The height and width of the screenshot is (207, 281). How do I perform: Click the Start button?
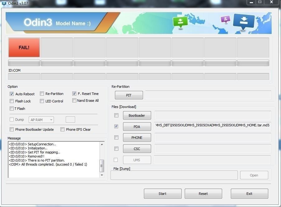[x=163, y=194]
